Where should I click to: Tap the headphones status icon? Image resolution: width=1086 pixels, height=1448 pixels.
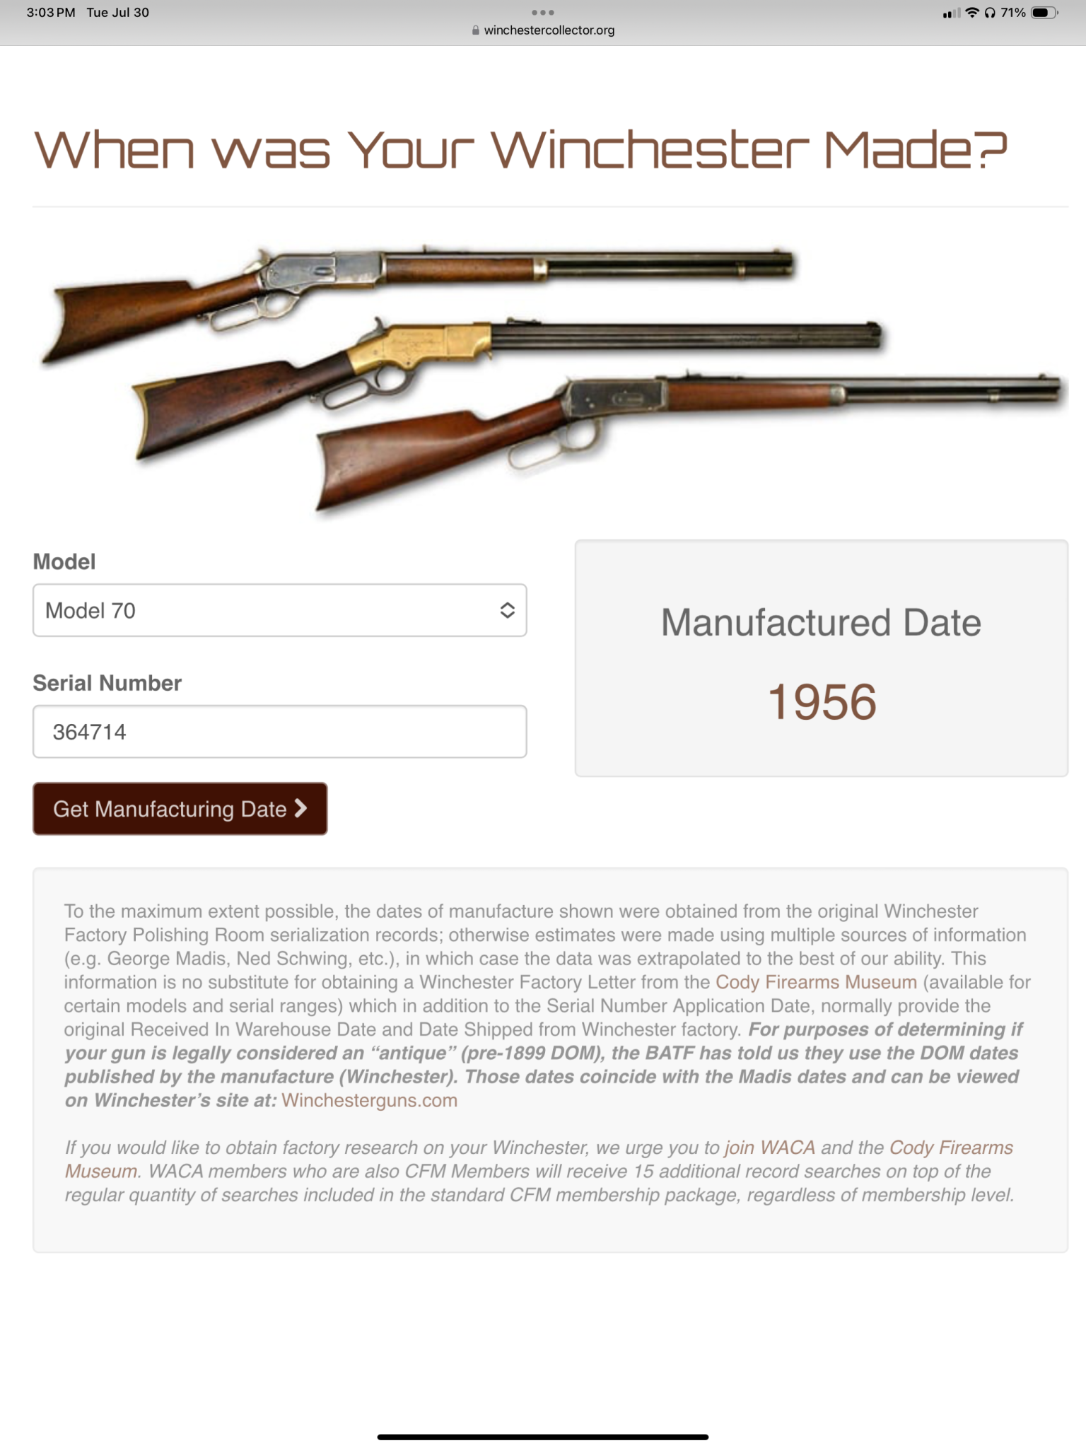pyautogui.click(x=990, y=13)
